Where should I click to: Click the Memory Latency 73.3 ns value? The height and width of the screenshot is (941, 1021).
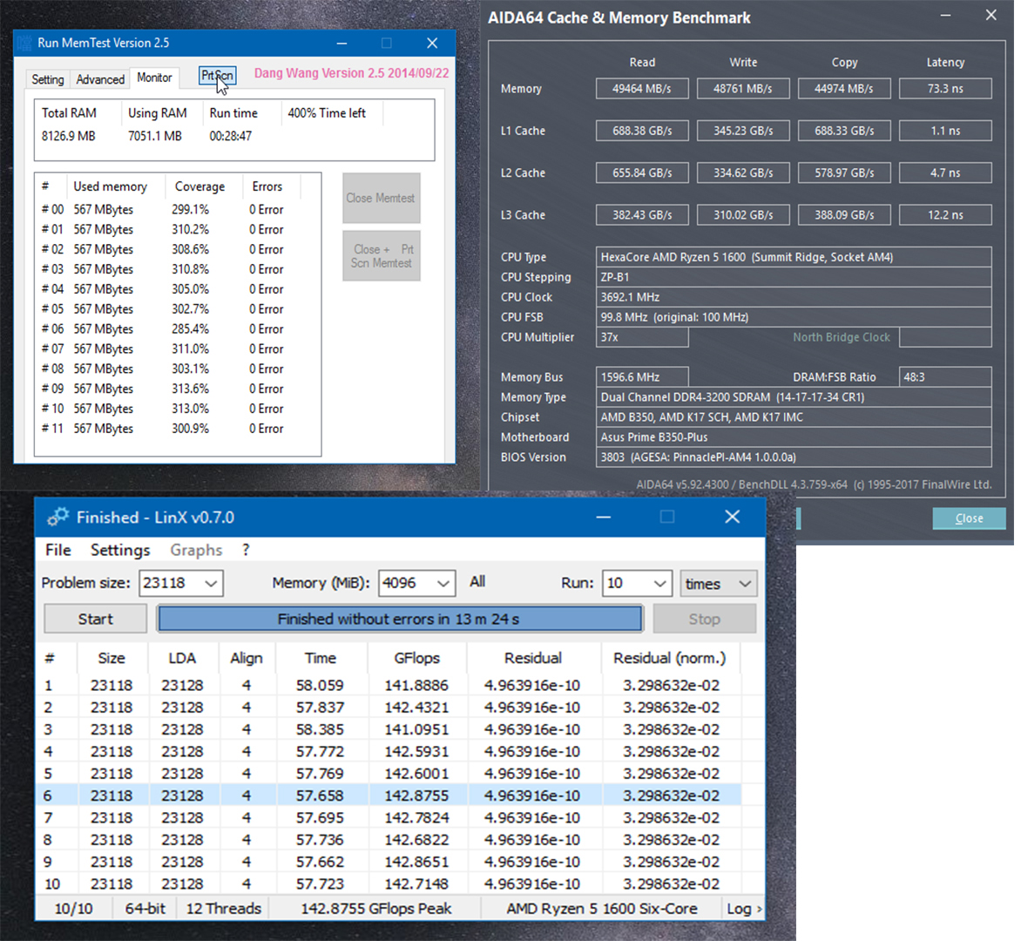coord(945,89)
